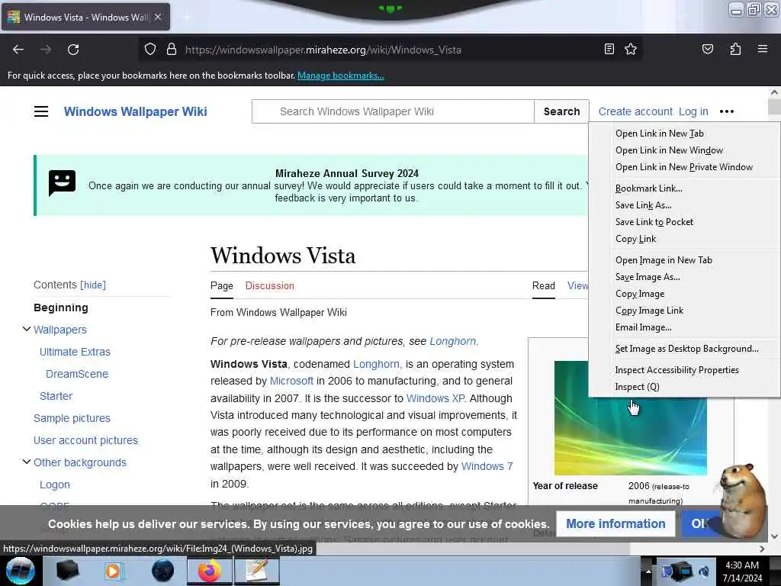This screenshot has width=781, height=586.
Task: Choose Open Link in New Private Window
Action: 684,167
